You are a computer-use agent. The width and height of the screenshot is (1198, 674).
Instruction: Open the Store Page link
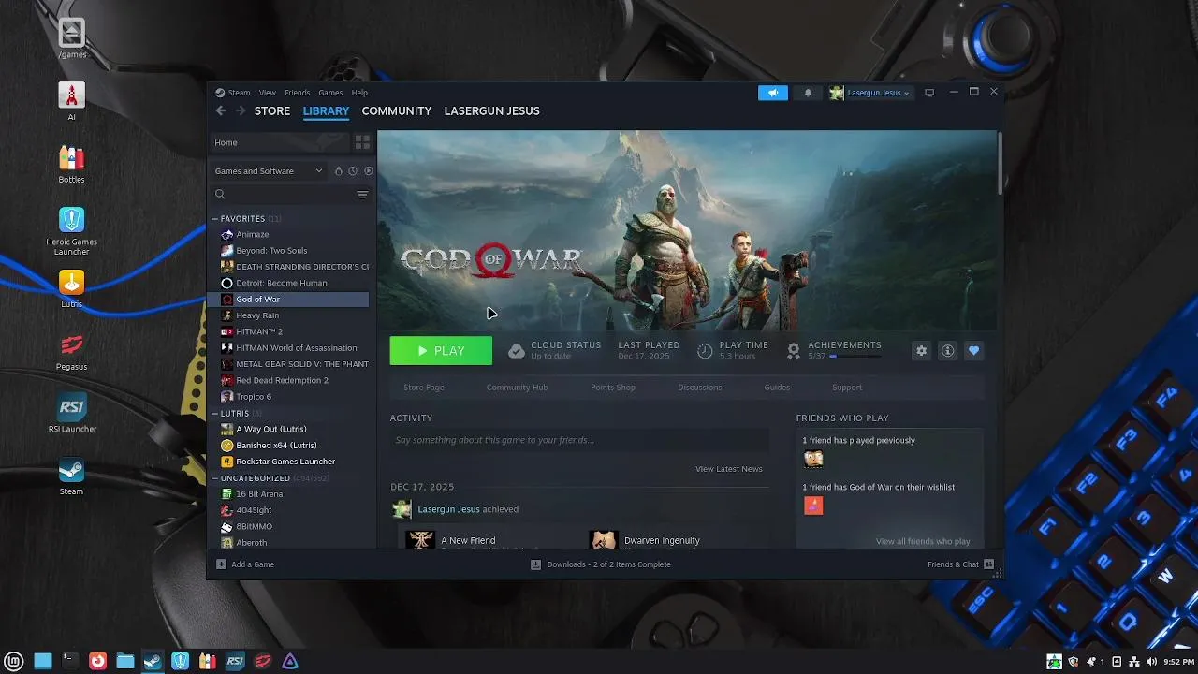point(424,388)
